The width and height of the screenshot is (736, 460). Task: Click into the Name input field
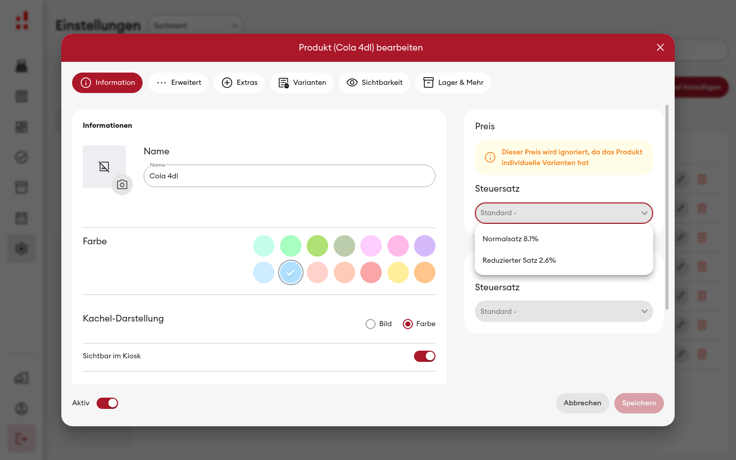289,176
